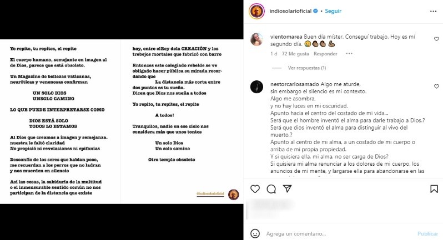443x240 pixels.
Task: Click indiosolarioficial profile avatar
Action: pos(256,11)
